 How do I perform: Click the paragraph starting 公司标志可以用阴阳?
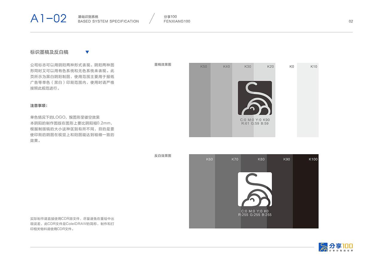pyautogui.click(x=72, y=77)
